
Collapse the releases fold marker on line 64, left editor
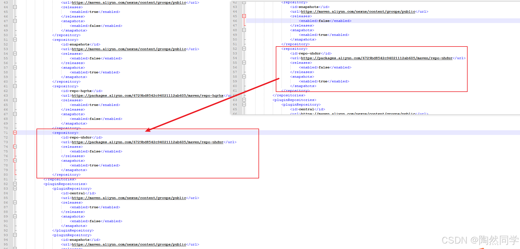[15, 100]
